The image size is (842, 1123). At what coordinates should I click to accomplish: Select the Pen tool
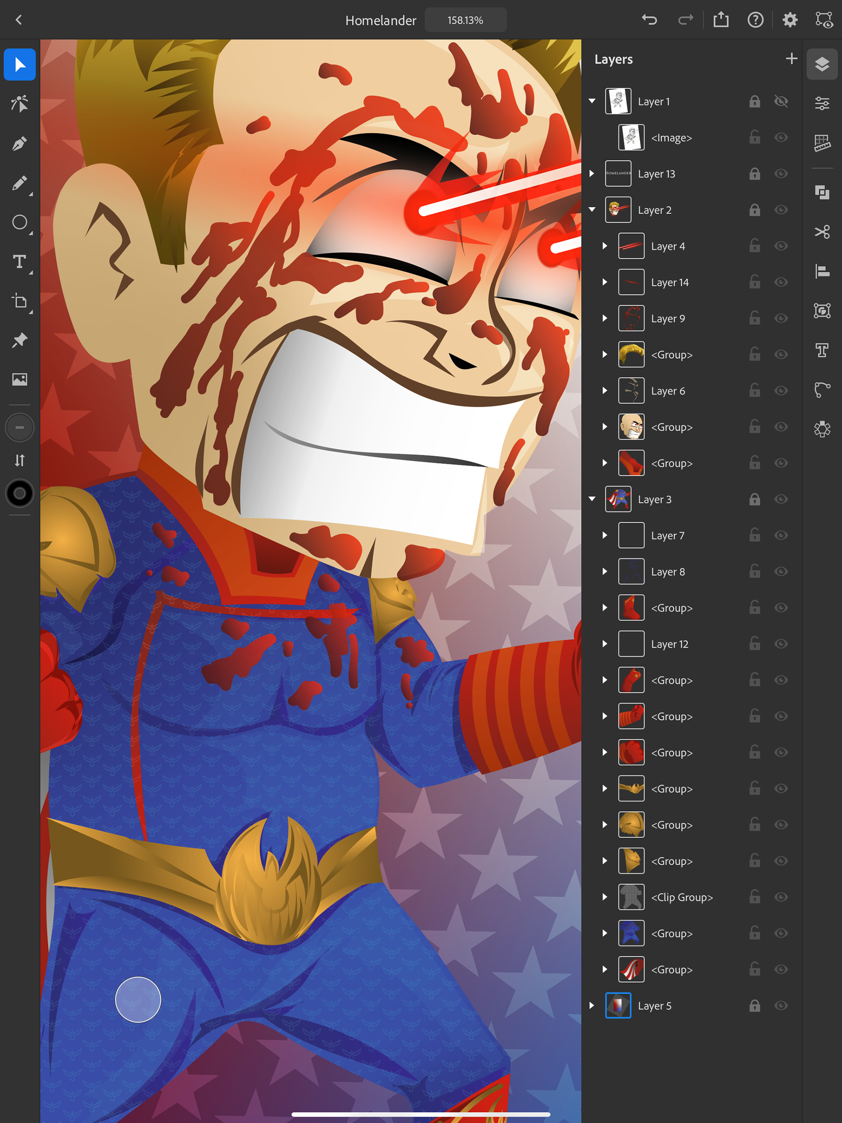coord(19,144)
